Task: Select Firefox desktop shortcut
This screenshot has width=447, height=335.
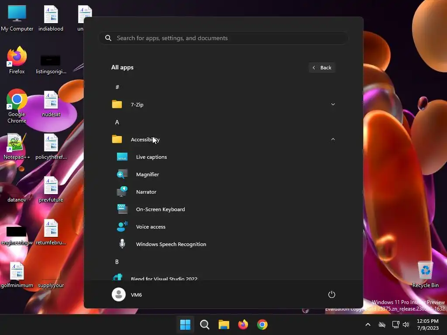Action: tap(17, 60)
